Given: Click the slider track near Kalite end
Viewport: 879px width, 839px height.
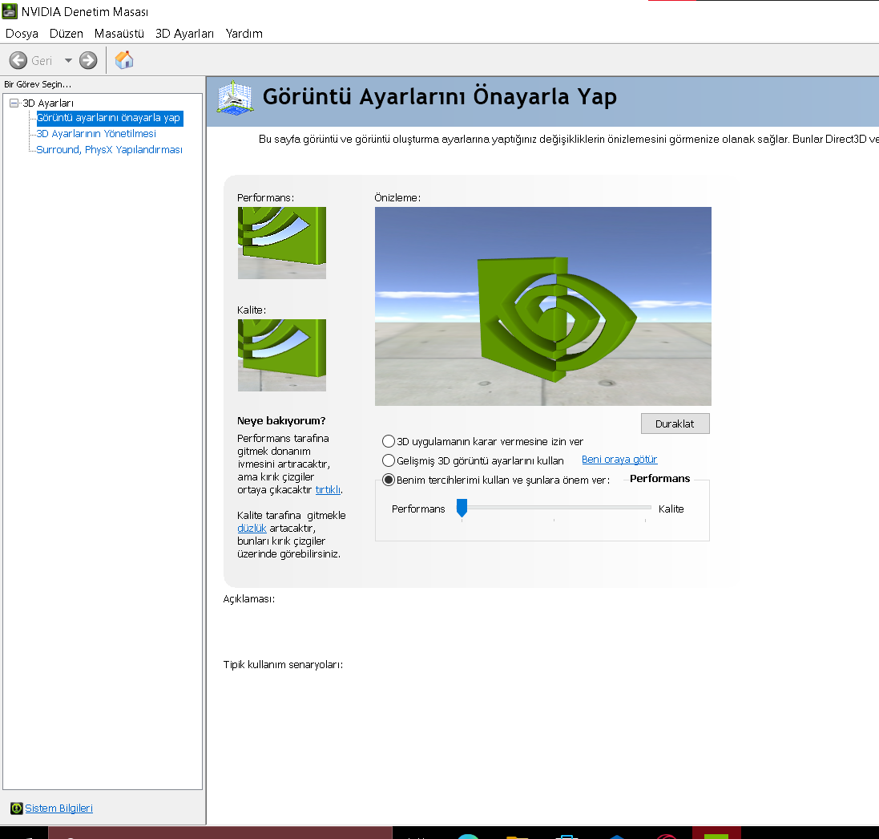Looking at the screenshot, I should pos(645,507).
